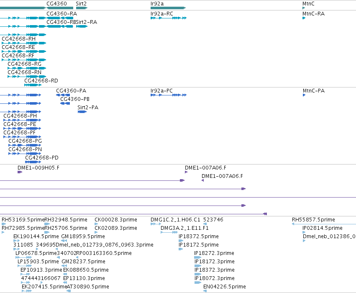Image resolution: width=356 pixels, height=293 pixels.
Task: Select the RH53169.5prime EST label
Action: click(23, 220)
